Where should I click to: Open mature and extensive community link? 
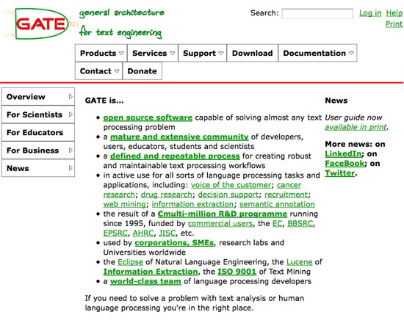click(x=179, y=137)
